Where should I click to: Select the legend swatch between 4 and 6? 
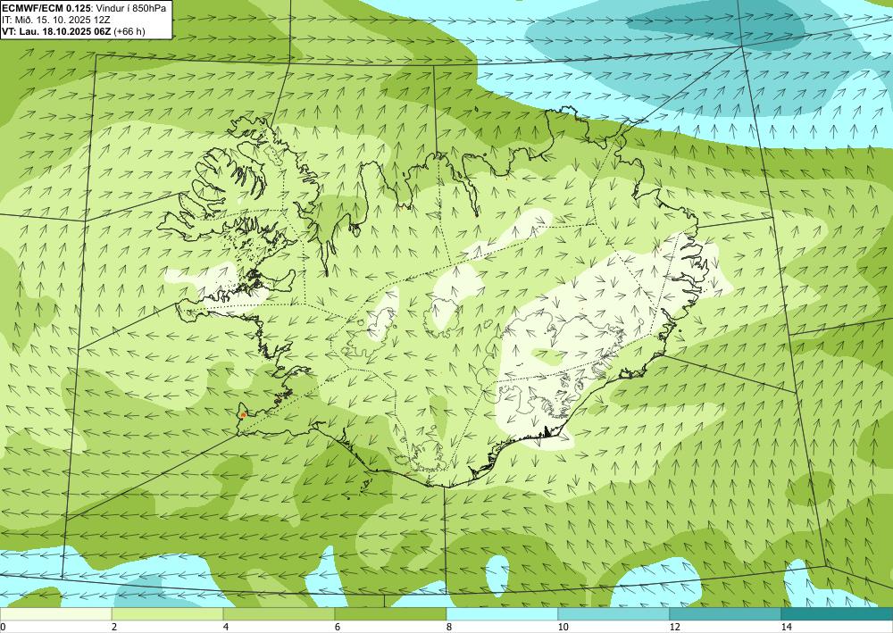click(x=279, y=614)
